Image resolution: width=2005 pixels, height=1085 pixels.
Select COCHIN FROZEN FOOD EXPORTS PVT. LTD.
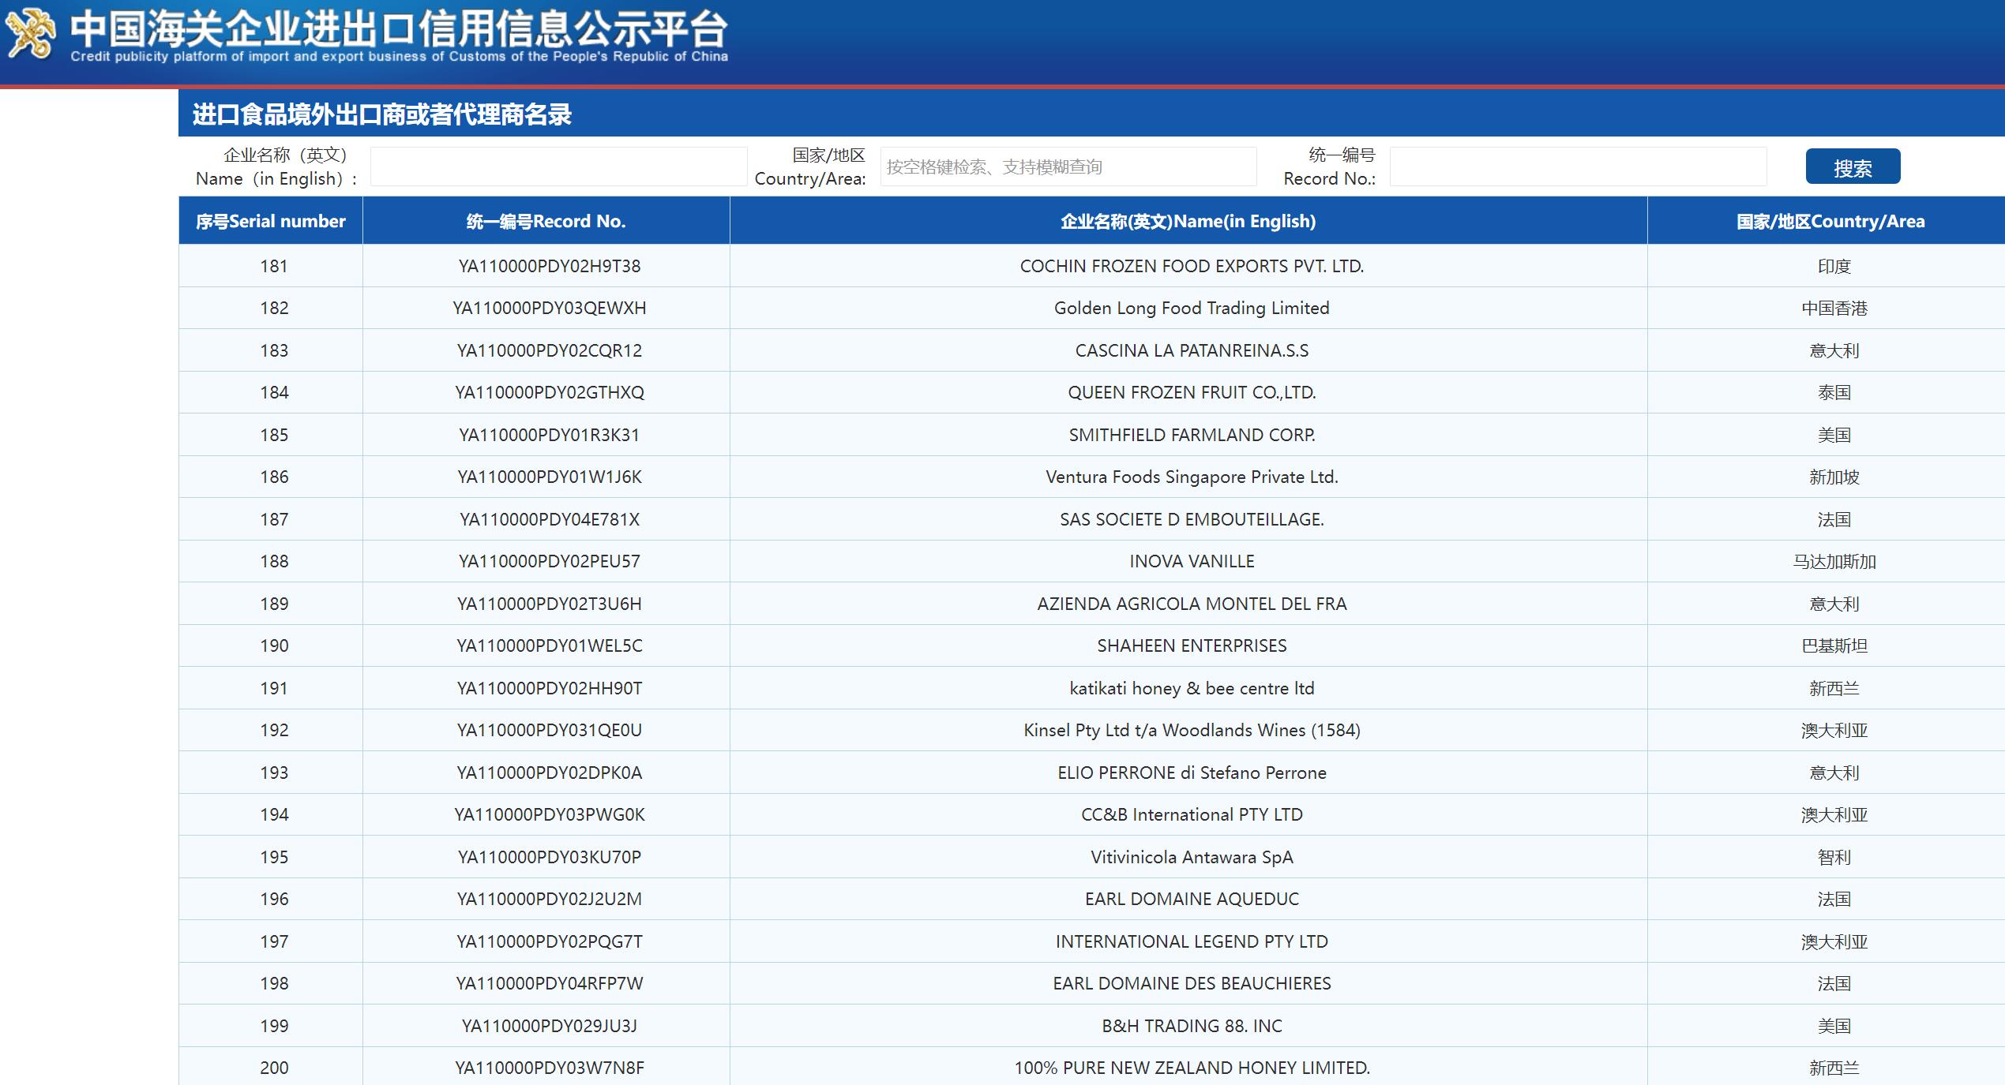[1192, 266]
